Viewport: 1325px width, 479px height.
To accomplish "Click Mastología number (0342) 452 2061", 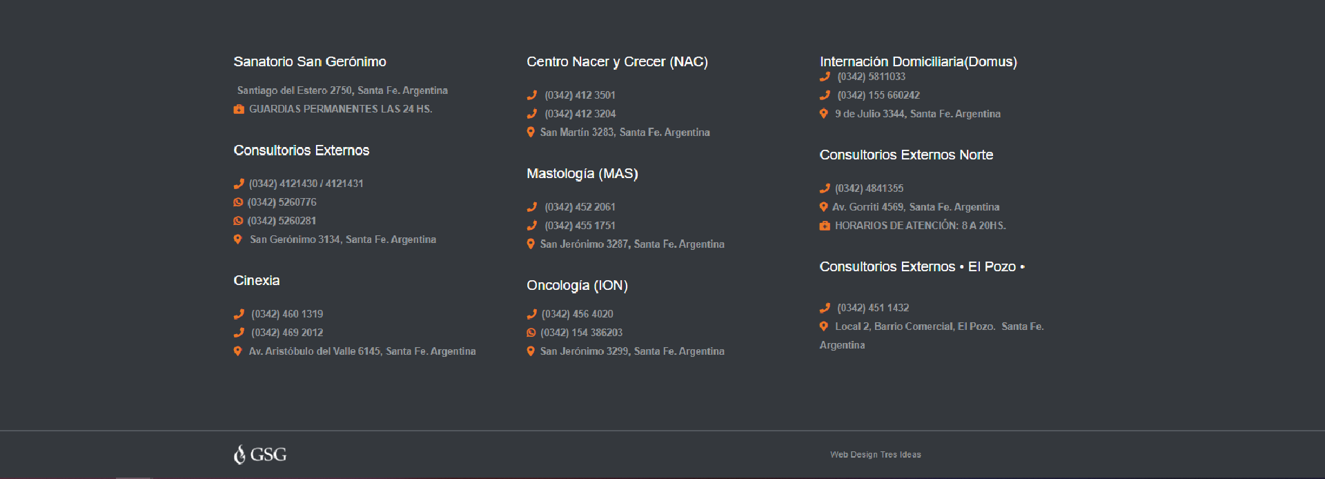I will [580, 207].
